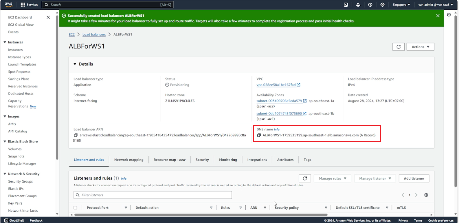The width and height of the screenshot is (459, 223).
Task: Open the van-admin account menu
Action: pos(436,5)
